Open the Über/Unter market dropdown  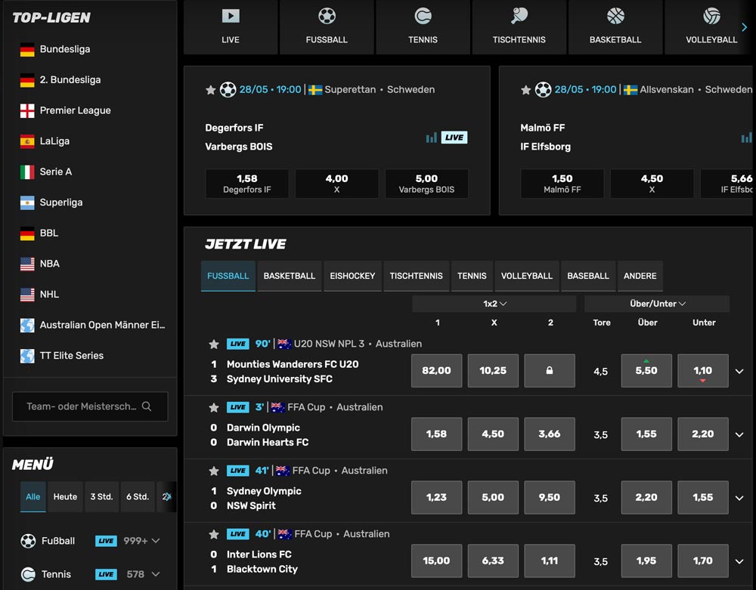pyautogui.click(x=657, y=304)
